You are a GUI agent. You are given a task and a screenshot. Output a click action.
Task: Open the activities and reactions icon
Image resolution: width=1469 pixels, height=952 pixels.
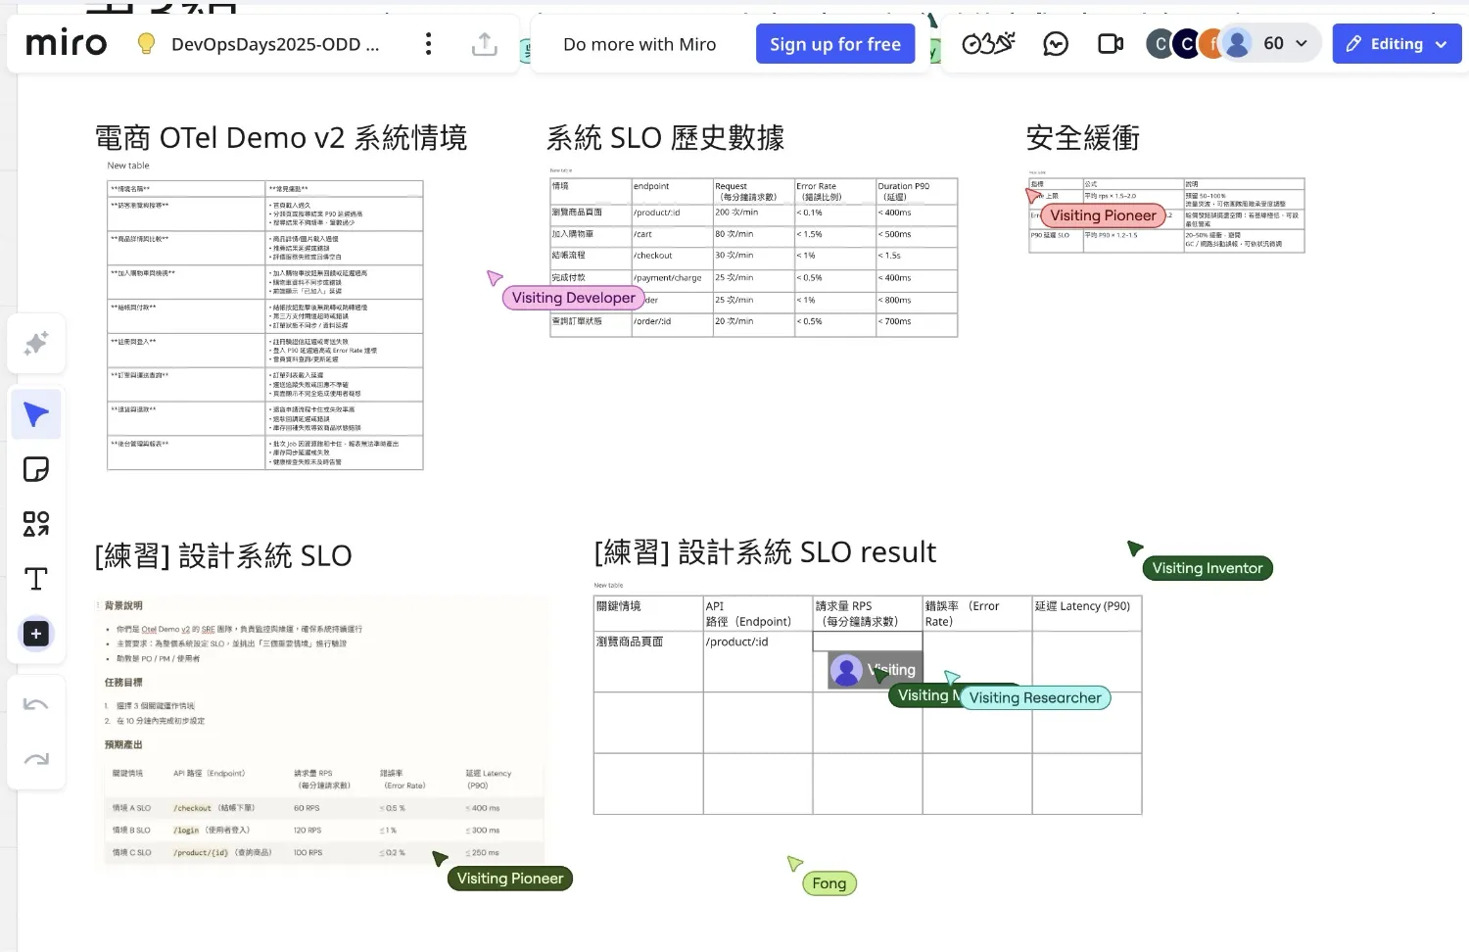pyautogui.click(x=987, y=44)
